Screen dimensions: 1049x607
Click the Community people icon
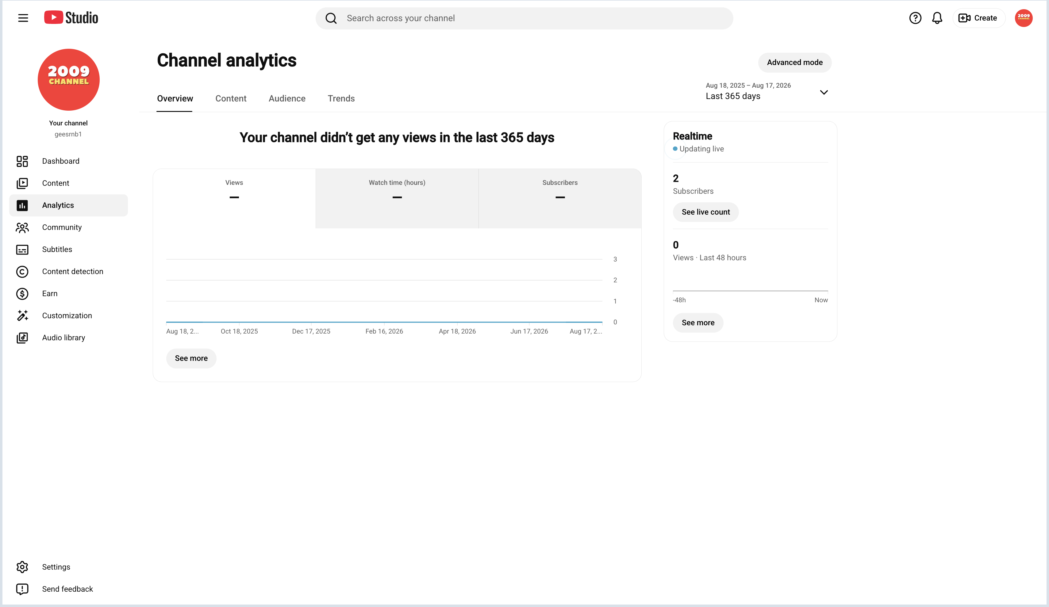(22, 227)
